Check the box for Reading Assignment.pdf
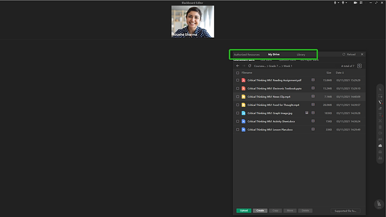Image resolution: width=386 pixels, height=217 pixels. [238, 80]
